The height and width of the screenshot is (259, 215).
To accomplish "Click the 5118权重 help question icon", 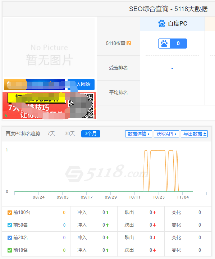I will click(x=129, y=43).
